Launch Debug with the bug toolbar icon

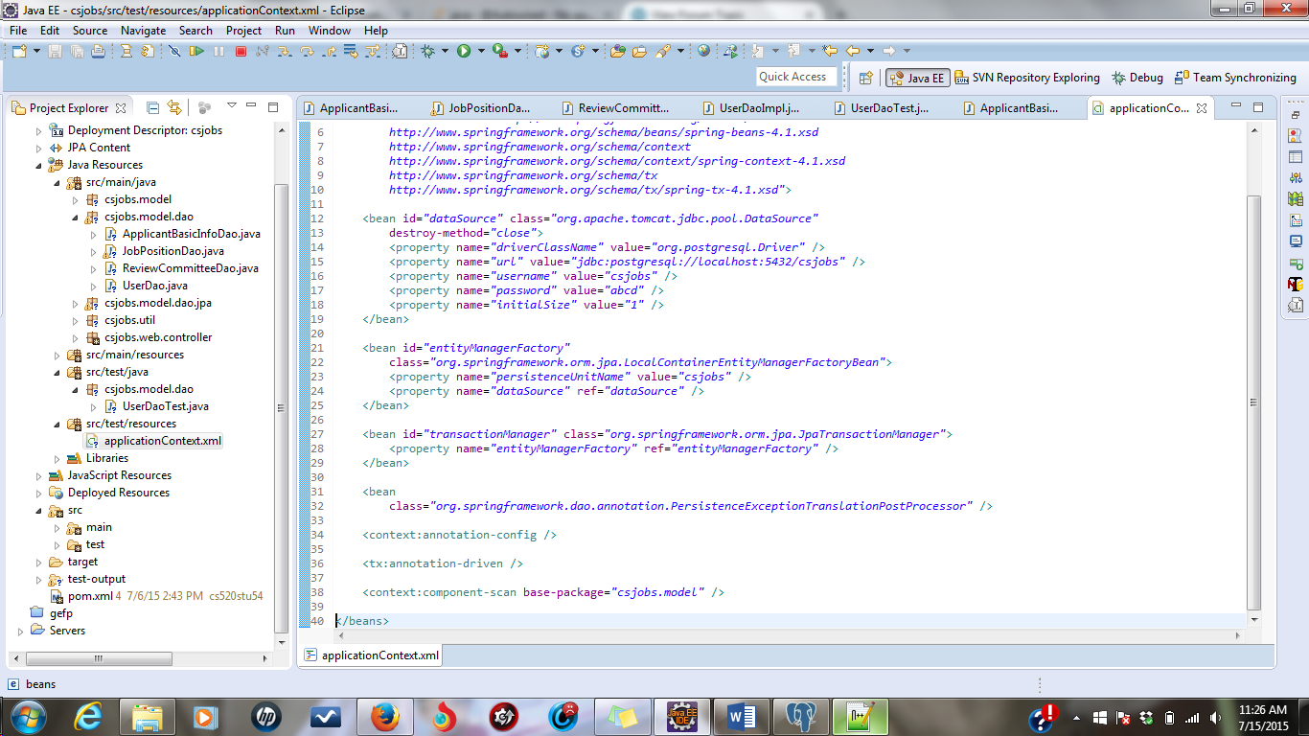pyautogui.click(x=427, y=51)
